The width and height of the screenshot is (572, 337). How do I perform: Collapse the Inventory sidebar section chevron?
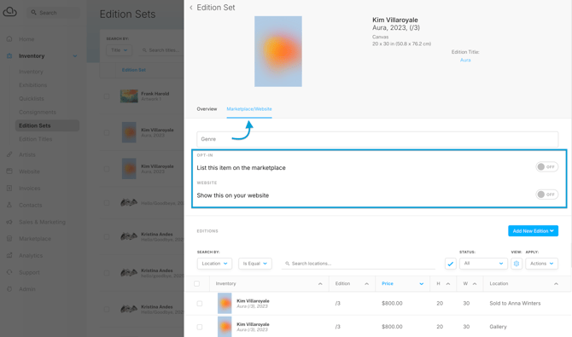75,56
